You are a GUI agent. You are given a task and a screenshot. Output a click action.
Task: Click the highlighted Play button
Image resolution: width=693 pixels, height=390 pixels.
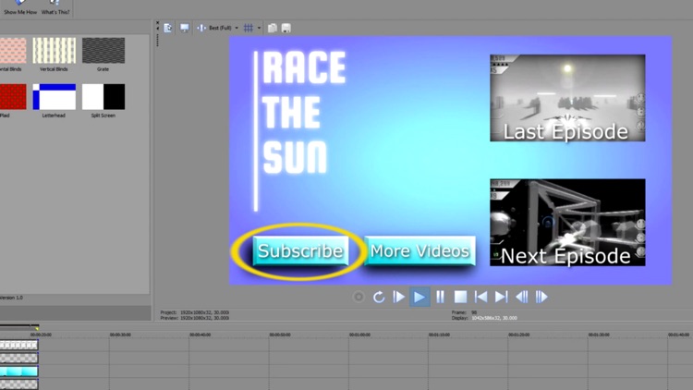419,297
